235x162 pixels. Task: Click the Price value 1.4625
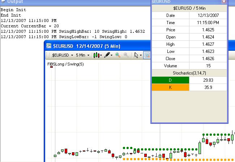(x=208, y=30)
